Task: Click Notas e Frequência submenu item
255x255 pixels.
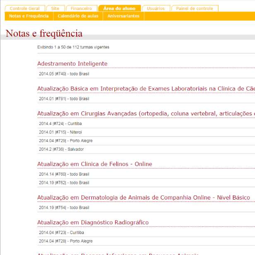Action: pos(29,16)
